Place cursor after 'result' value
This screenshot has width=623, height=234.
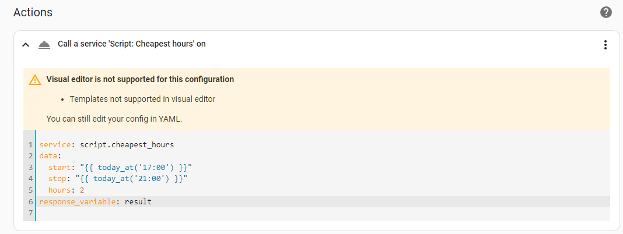tap(152, 201)
